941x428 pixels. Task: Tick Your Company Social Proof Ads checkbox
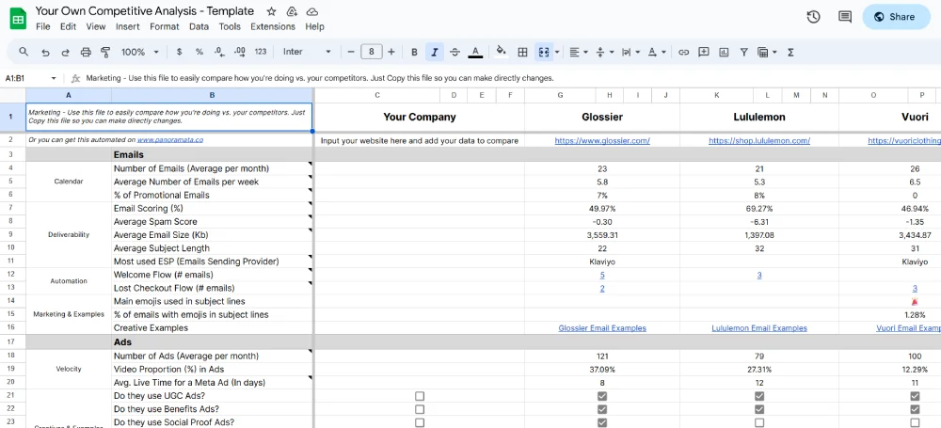[420, 422]
